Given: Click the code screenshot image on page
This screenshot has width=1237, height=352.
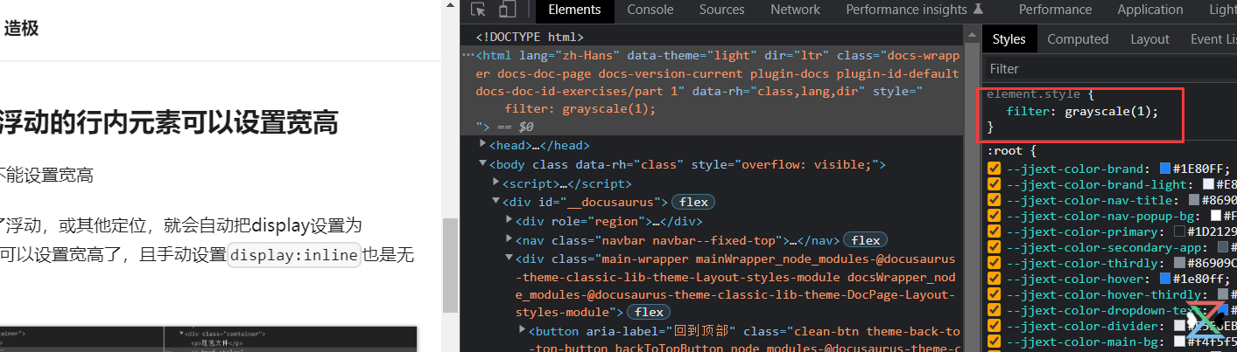Looking at the screenshot, I should (208, 339).
